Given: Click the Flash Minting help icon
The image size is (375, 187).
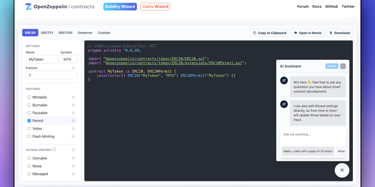Looking at the screenshot, I should point(73,137).
